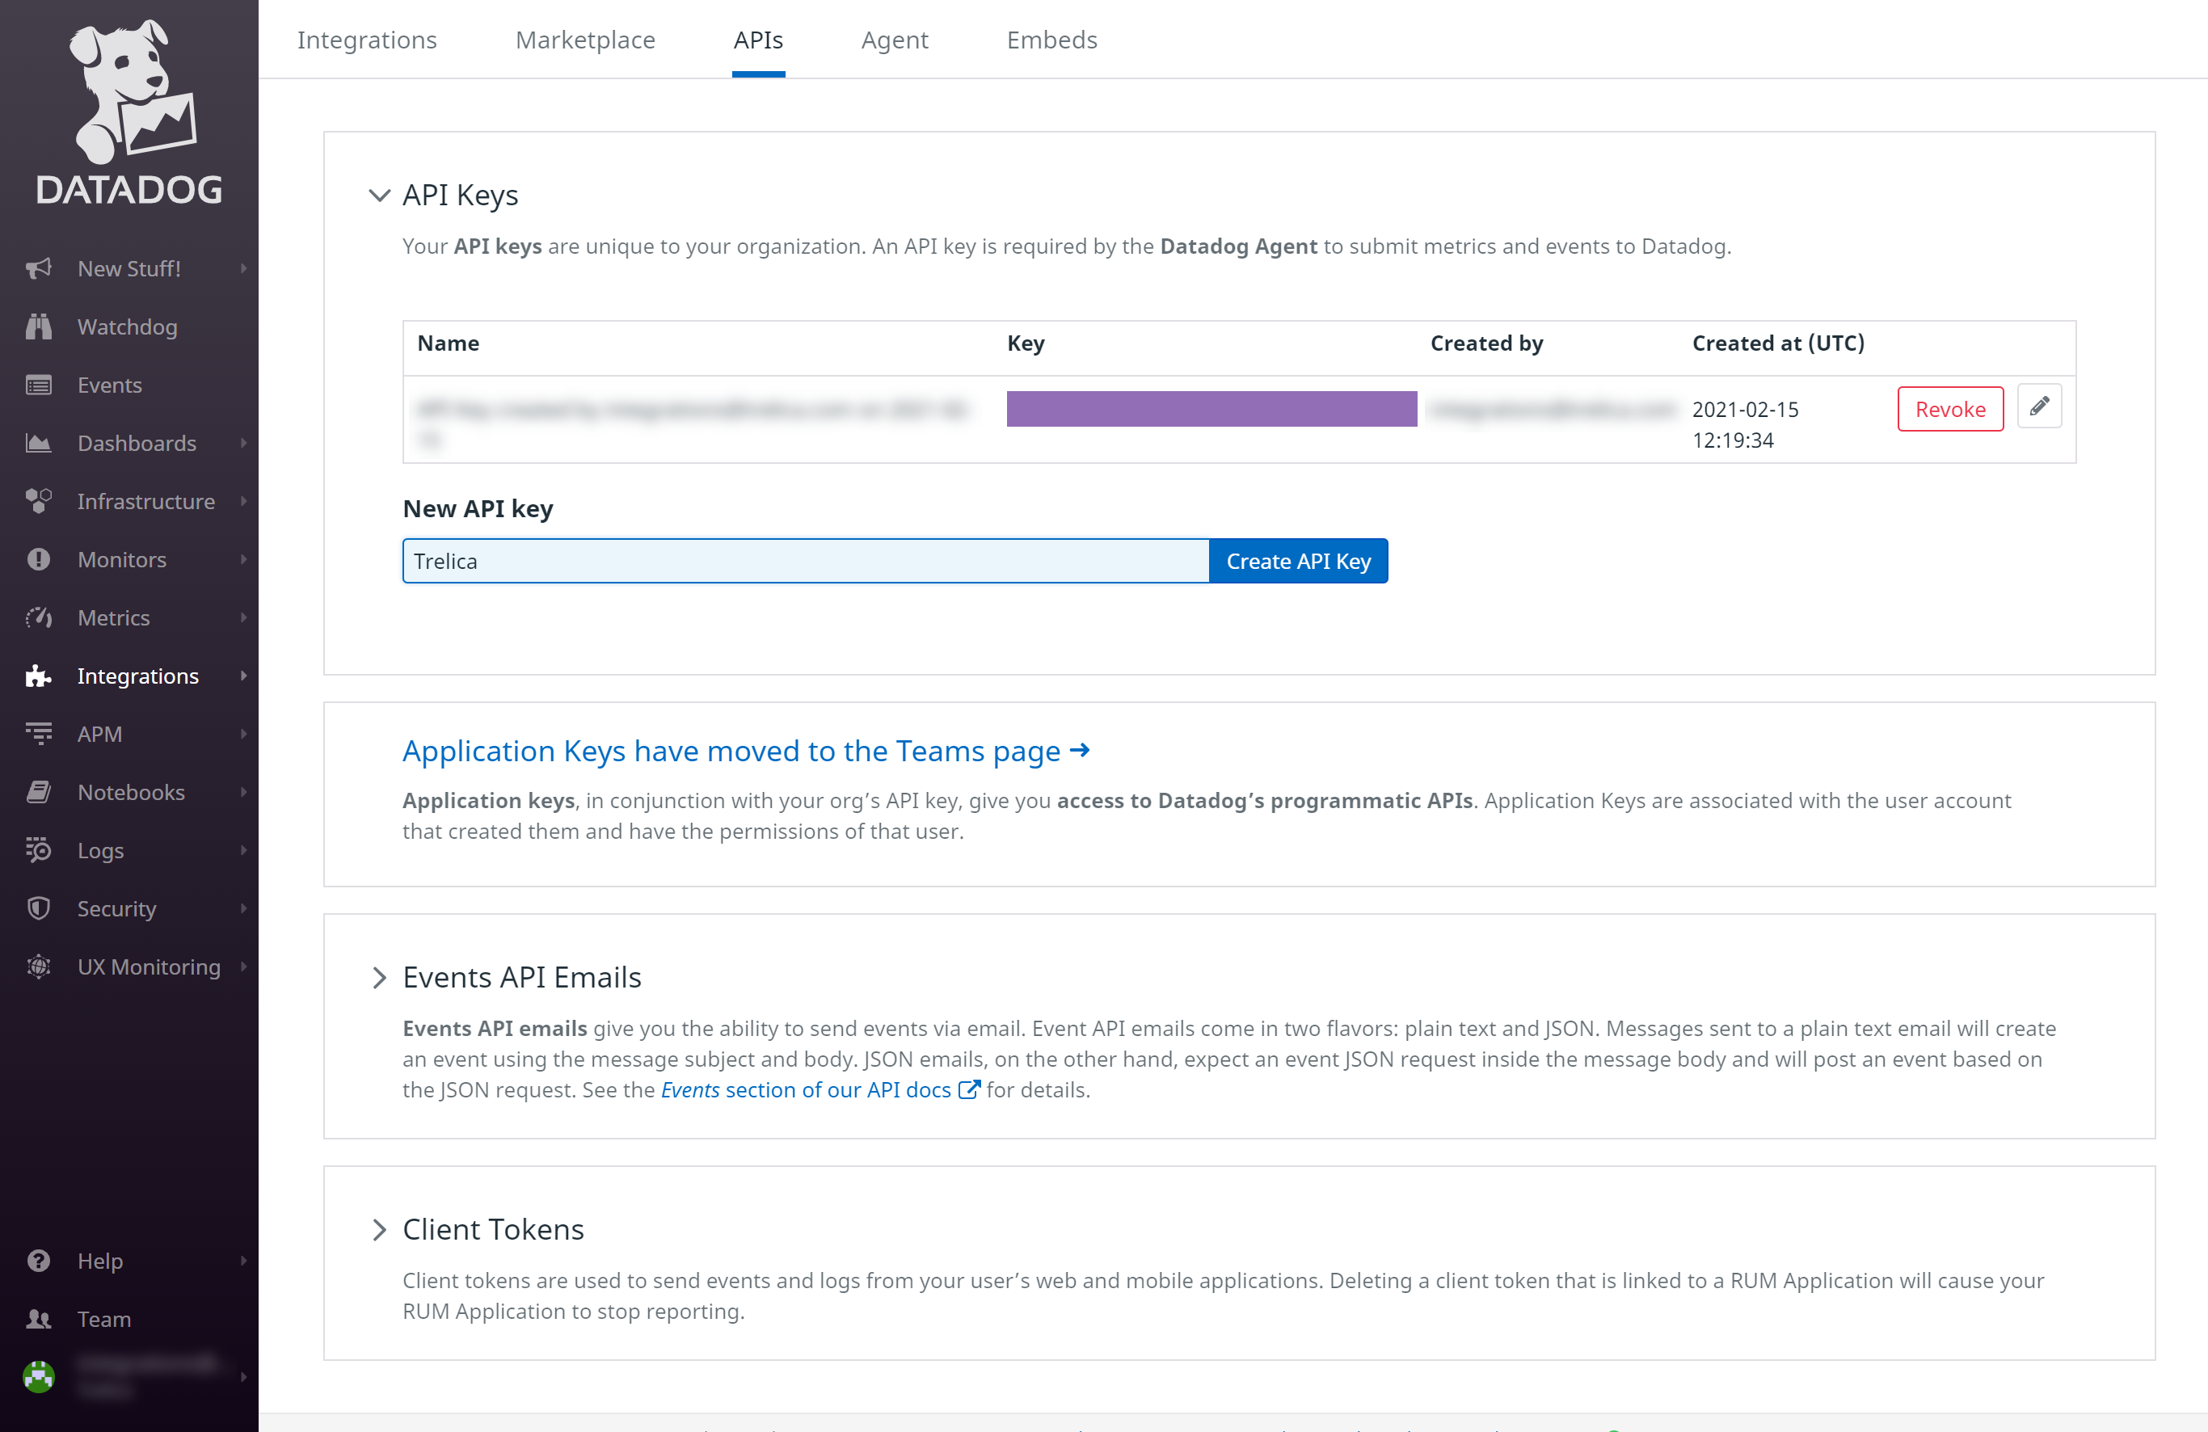This screenshot has height=1432, width=2208.
Task: Expand Dashboards submenu arrow
Action: (x=244, y=444)
